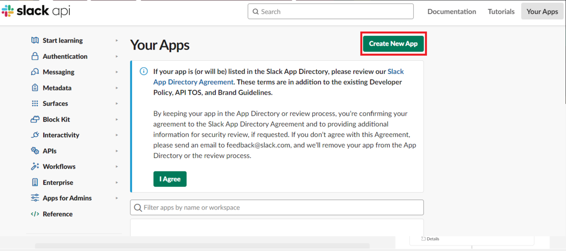Viewport: 566px width, 251px height.
Task: Open Enterprise in the sidebar
Action: [58, 183]
